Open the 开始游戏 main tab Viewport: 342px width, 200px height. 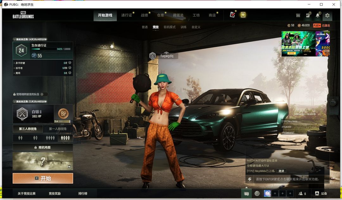tap(105, 15)
